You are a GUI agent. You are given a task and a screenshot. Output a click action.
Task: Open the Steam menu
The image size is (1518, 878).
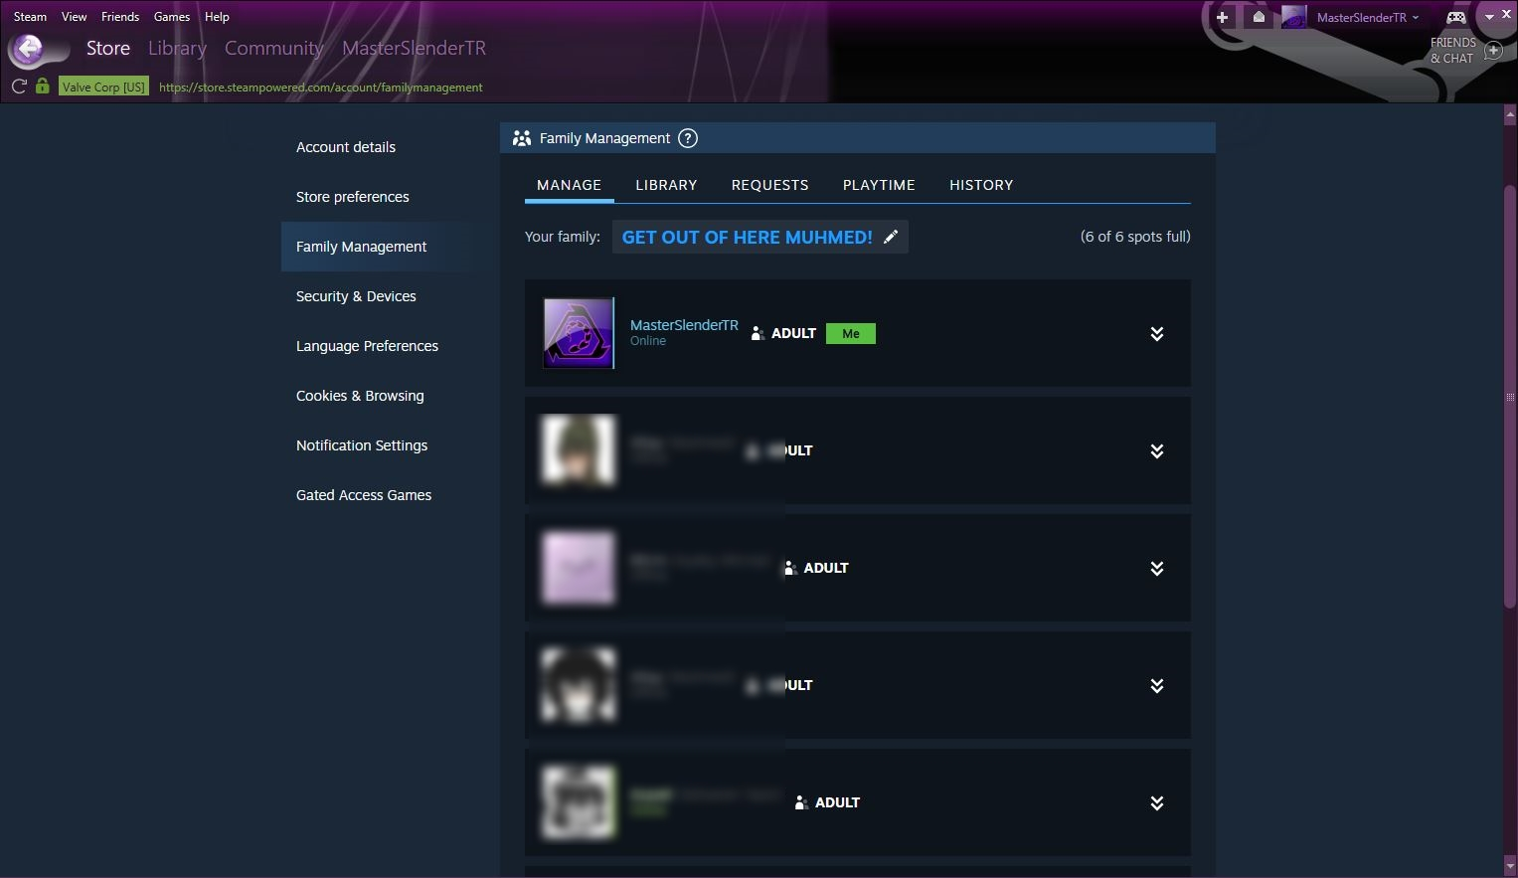[30, 17]
